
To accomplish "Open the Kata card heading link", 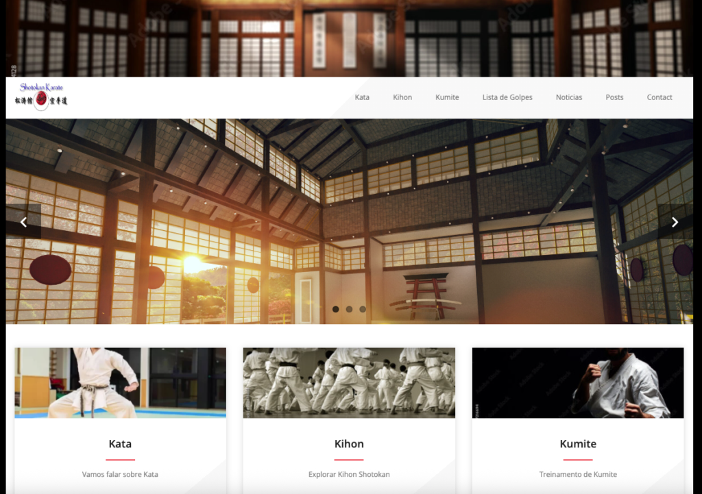I will [x=120, y=444].
